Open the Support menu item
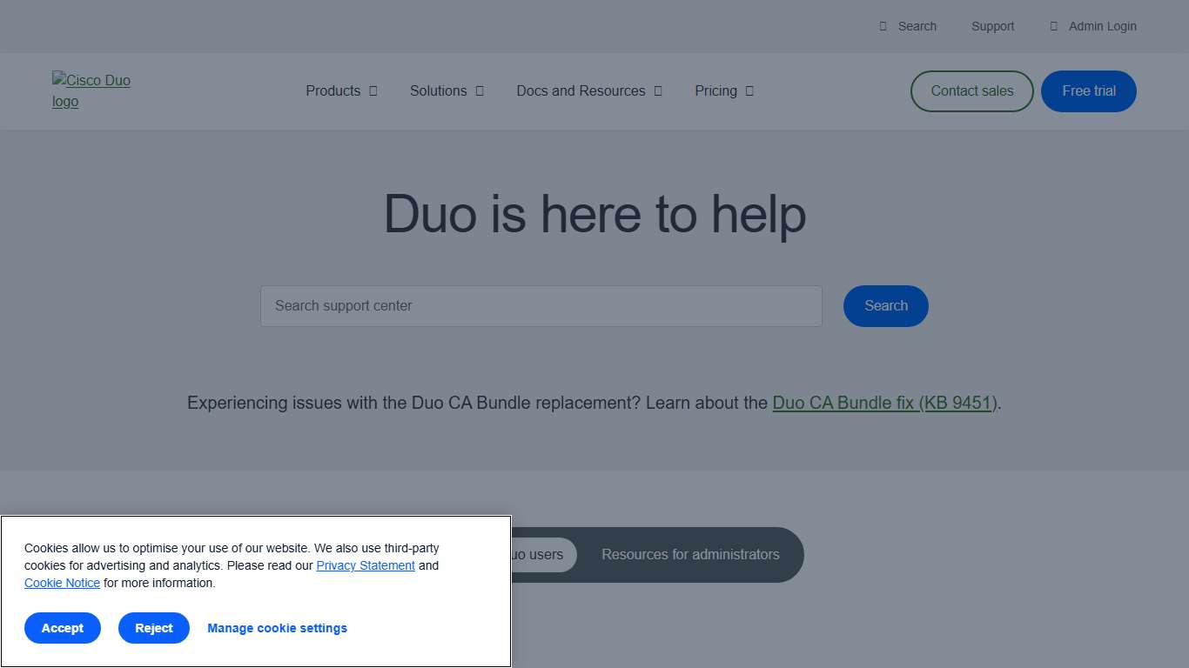1189x668 pixels. point(992,26)
